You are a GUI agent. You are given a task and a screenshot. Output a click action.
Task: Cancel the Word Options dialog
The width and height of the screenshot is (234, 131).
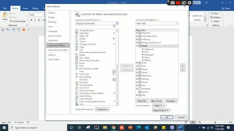pyautogui.click(x=181, y=117)
